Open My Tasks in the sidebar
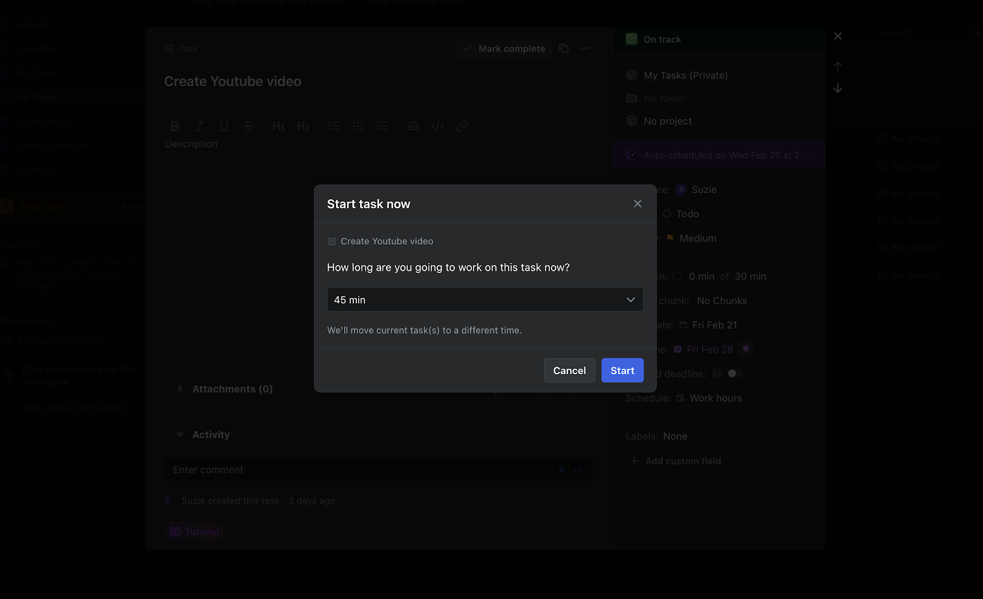The height and width of the screenshot is (599, 983). coord(37,72)
